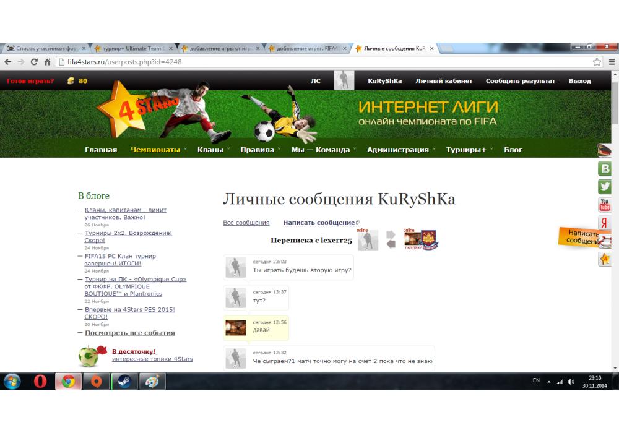Open the 'Администрация' dropdown menu

click(400, 150)
